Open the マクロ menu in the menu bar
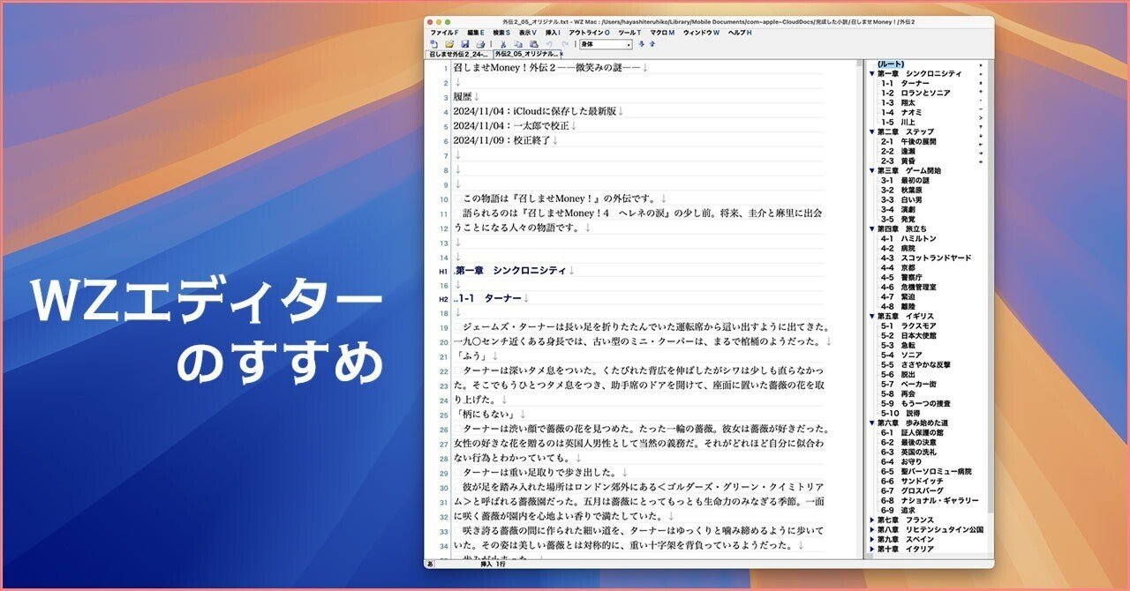Image resolution: width=1130 pixels, height=591 pixels. [662, 32]
